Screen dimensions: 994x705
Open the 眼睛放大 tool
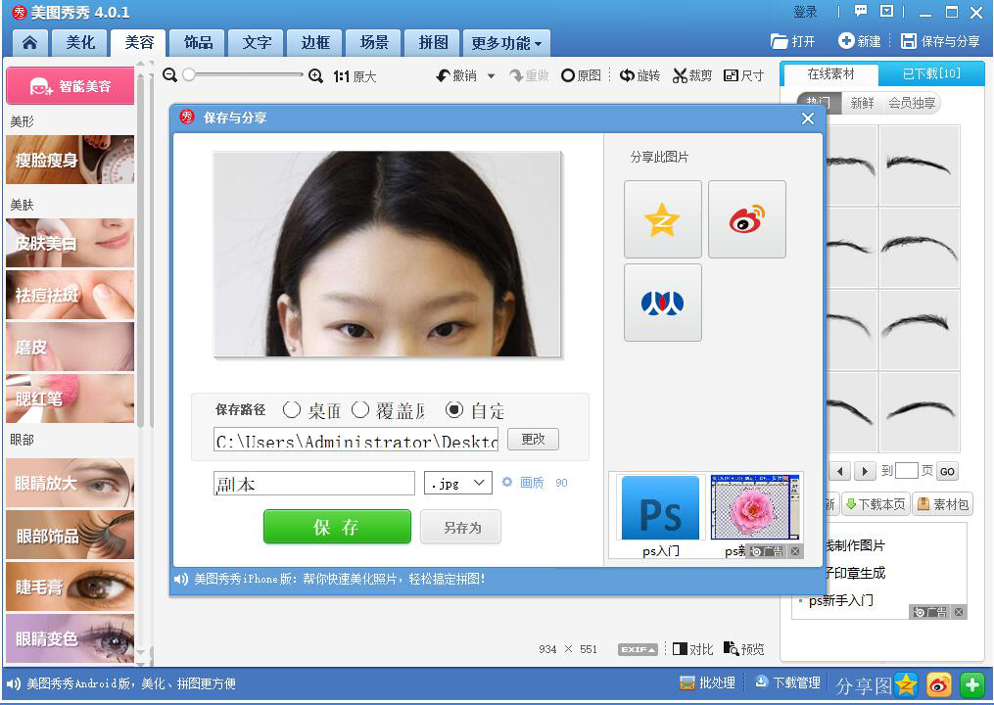point(71,483)
